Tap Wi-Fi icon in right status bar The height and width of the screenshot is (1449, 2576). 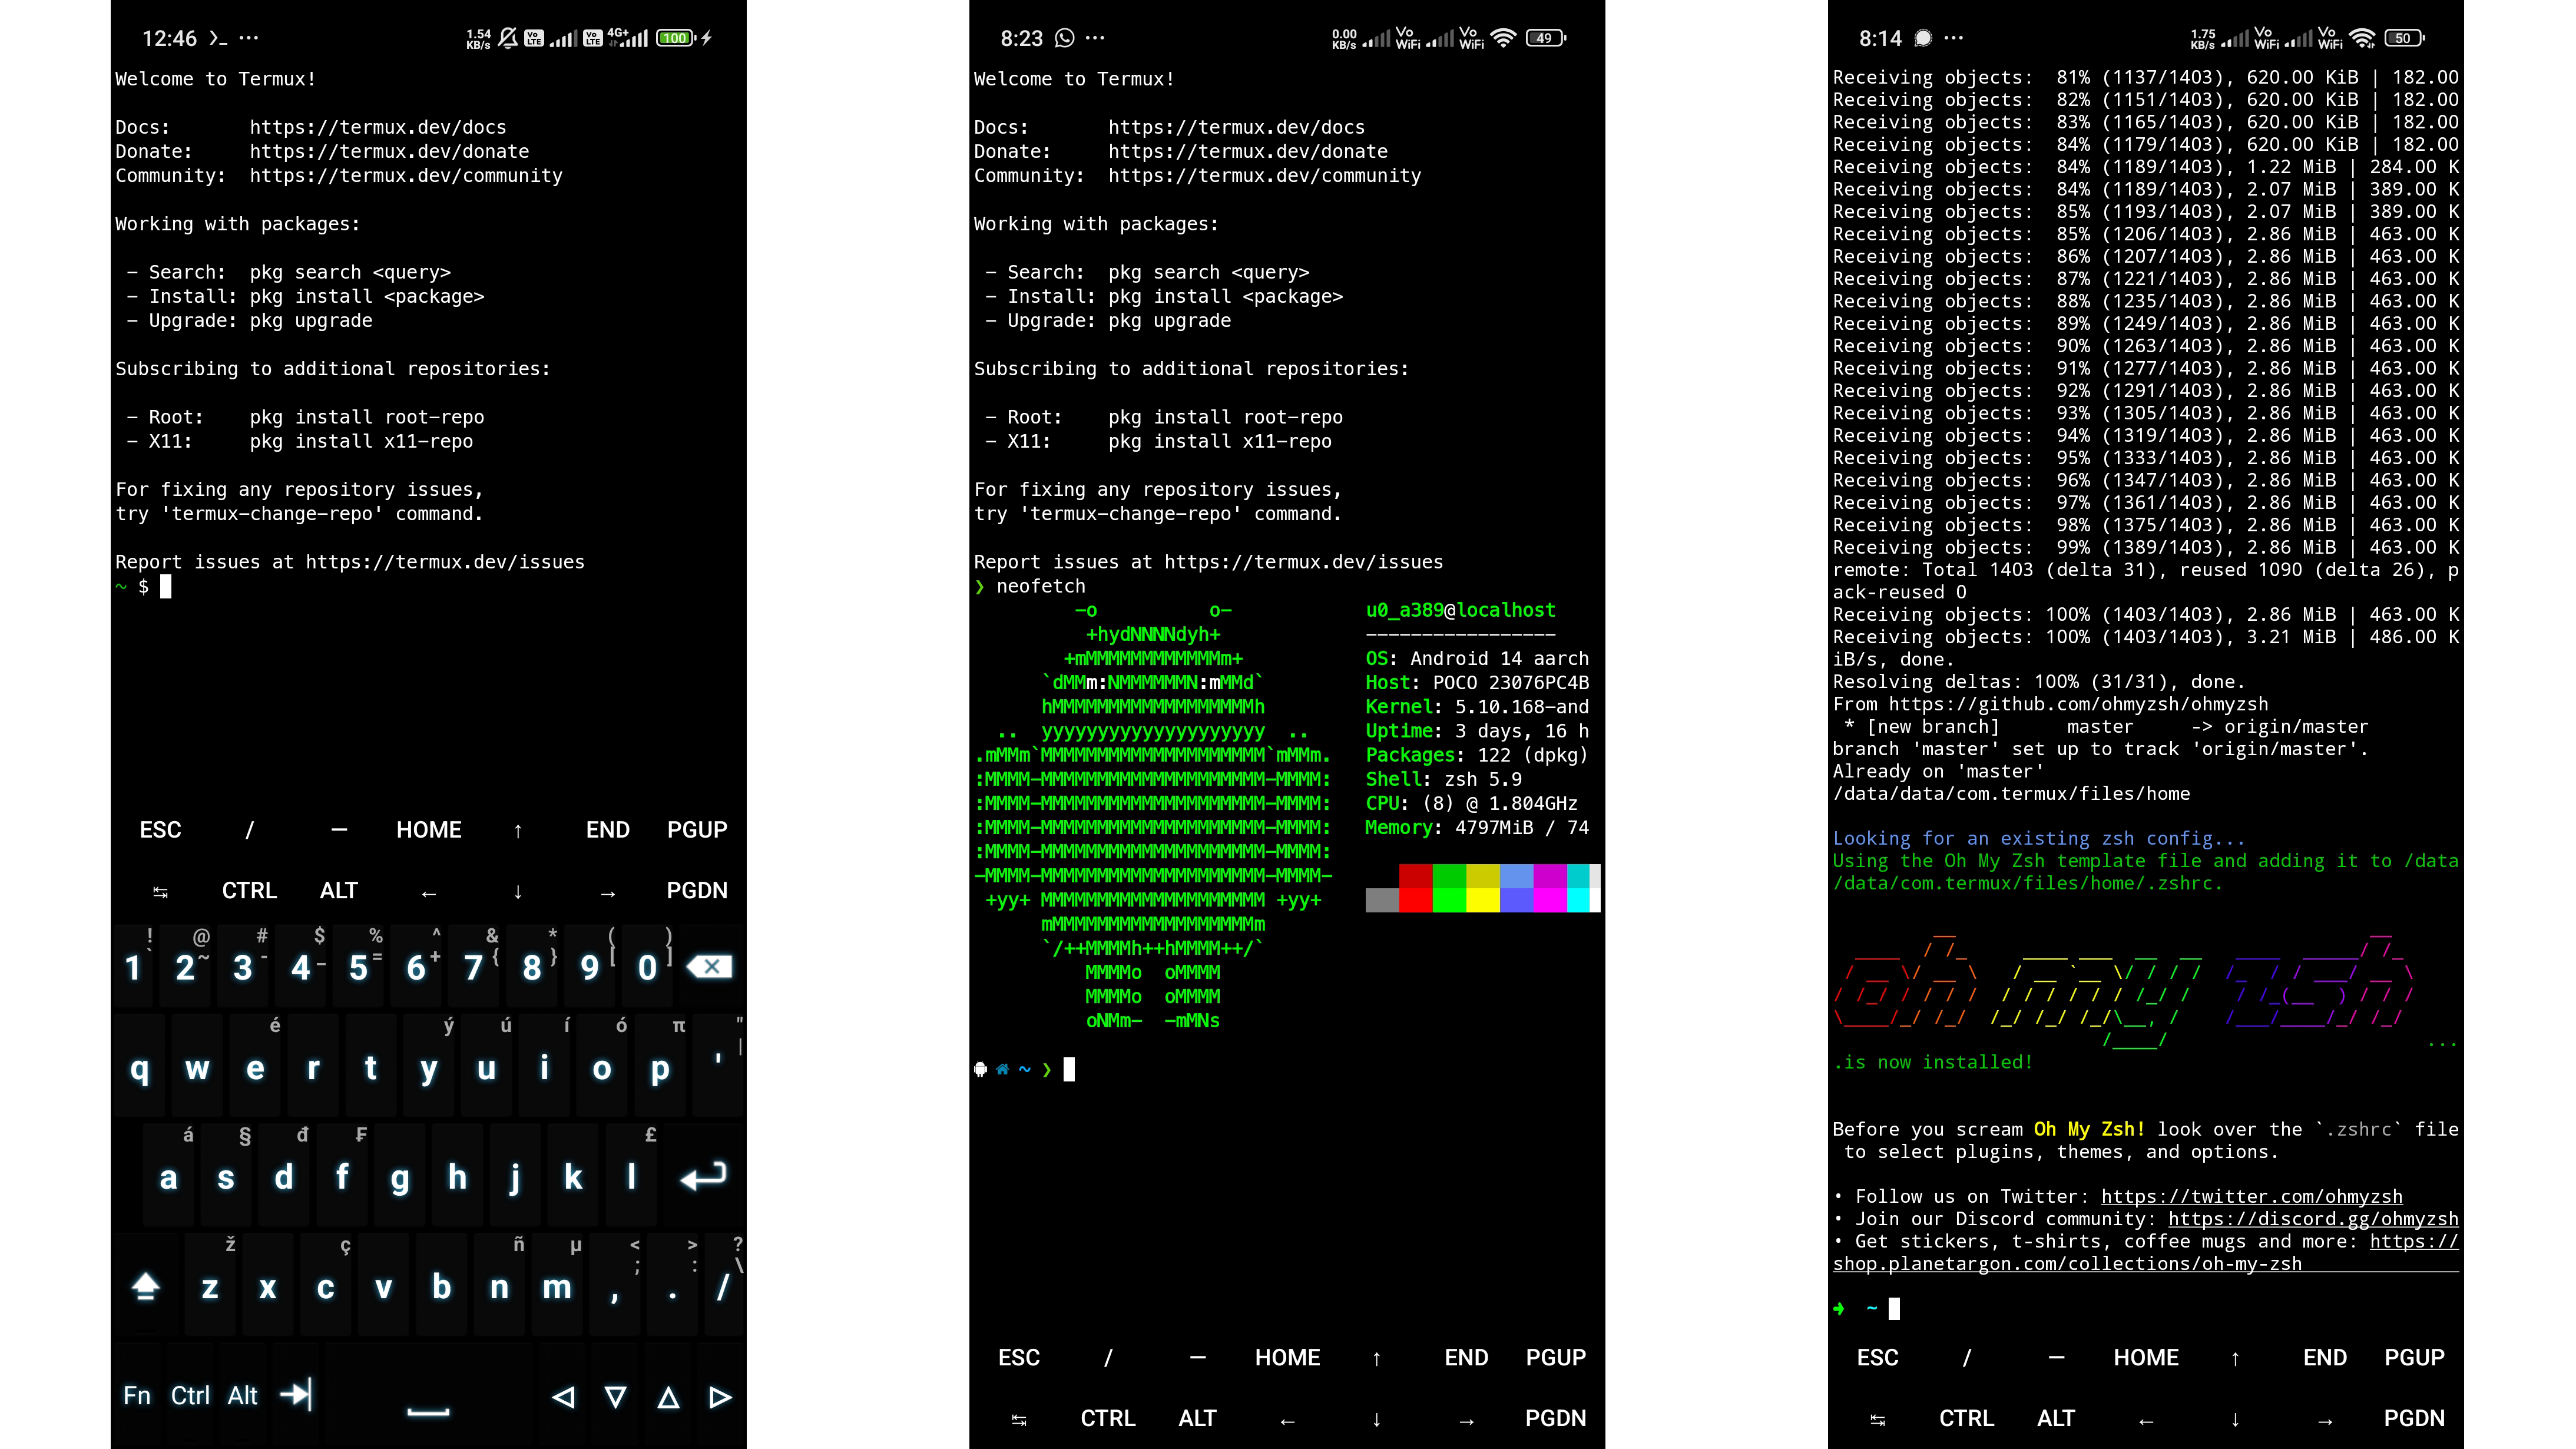click(2362, 38)
